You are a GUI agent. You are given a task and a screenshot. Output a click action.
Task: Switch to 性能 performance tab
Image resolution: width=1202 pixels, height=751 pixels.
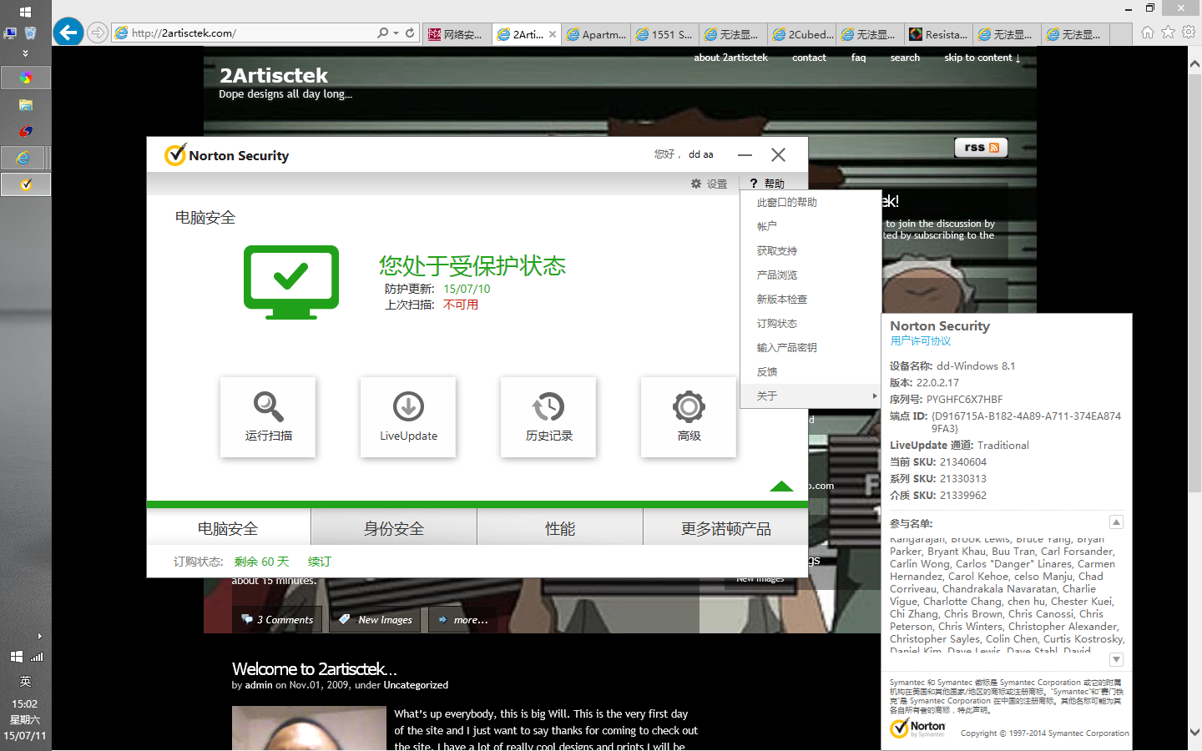point(560,528)
